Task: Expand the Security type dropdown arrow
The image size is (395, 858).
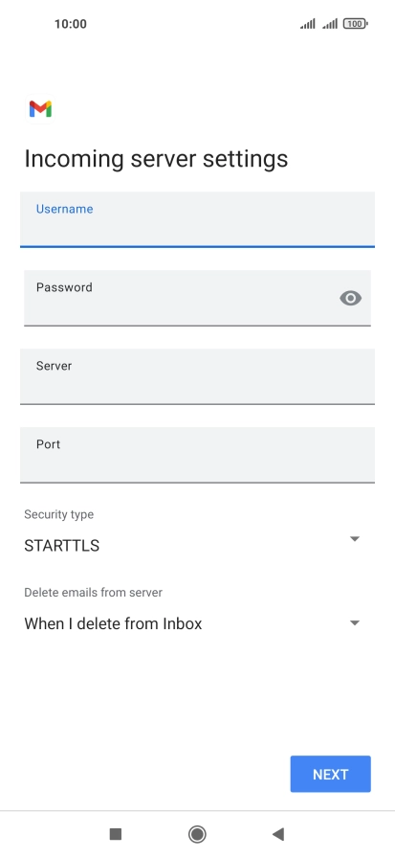Action: [x=355, y=539]
